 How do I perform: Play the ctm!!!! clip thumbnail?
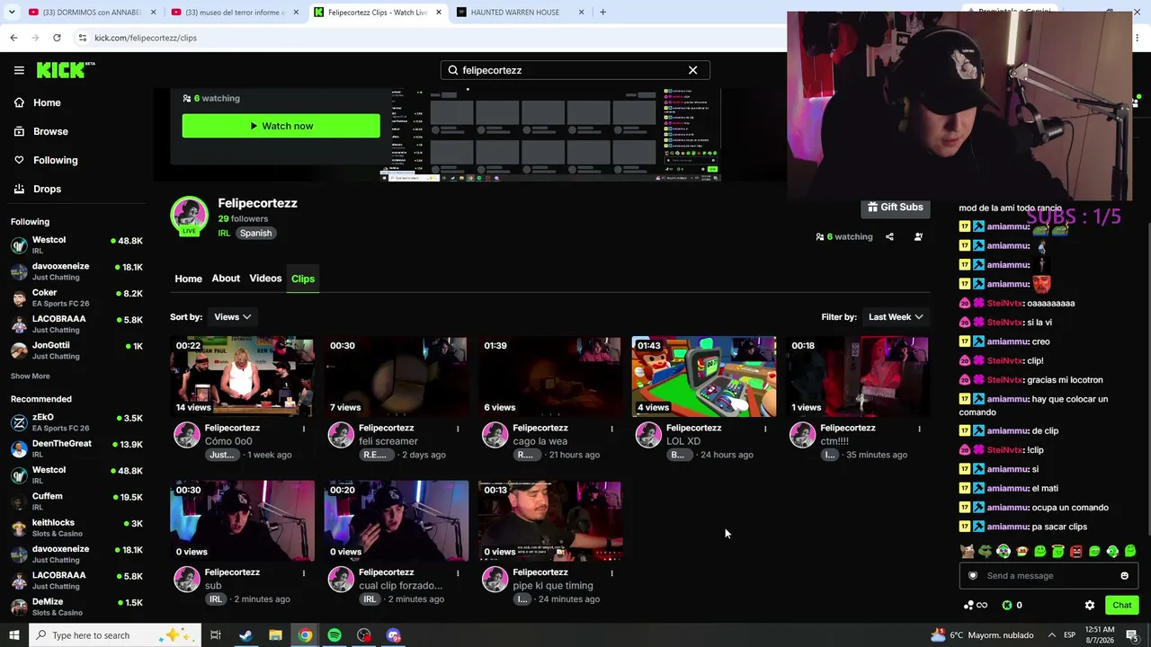[858, 377]
